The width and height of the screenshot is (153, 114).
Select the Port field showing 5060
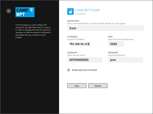coord(116,44)
